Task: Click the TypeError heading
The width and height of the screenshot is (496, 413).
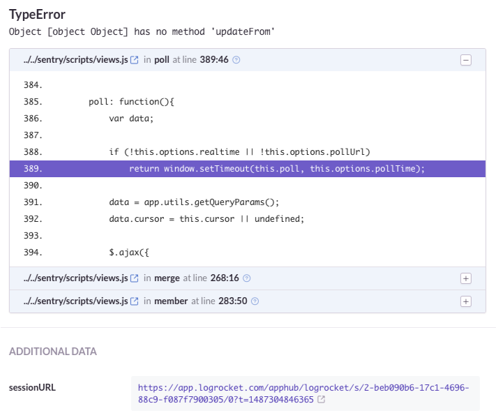Action: click(37, 15)
